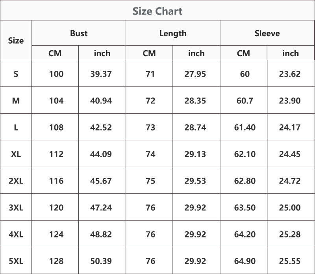Click the sleeve CM value 62.10
The width and height of the screenshot is (315, 274).
(x=245, y=154)
